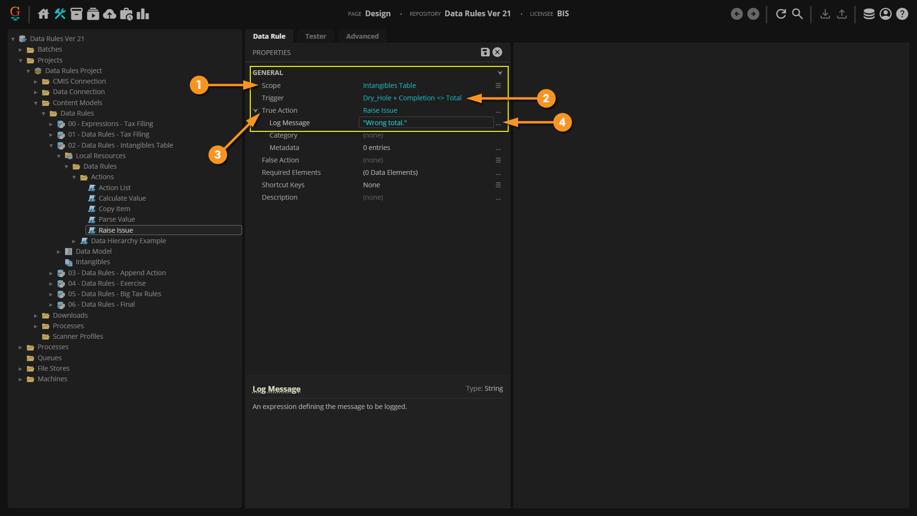Switch to the Tester tab
The height and width of the screenshot is (516, 917).
(x=315, y=36)
